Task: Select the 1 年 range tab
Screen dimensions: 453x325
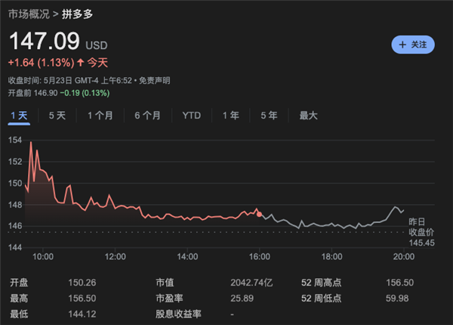Action: tap(230, 116)
